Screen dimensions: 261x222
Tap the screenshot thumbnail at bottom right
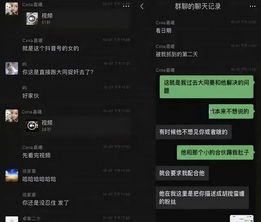click(x=241, y=218)
